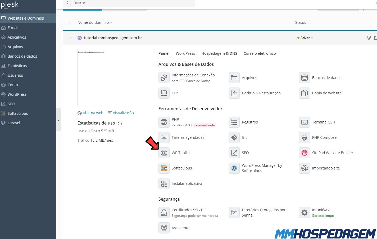
Task: Open the Backup & Restauração icon
Action: pos(234,93)
